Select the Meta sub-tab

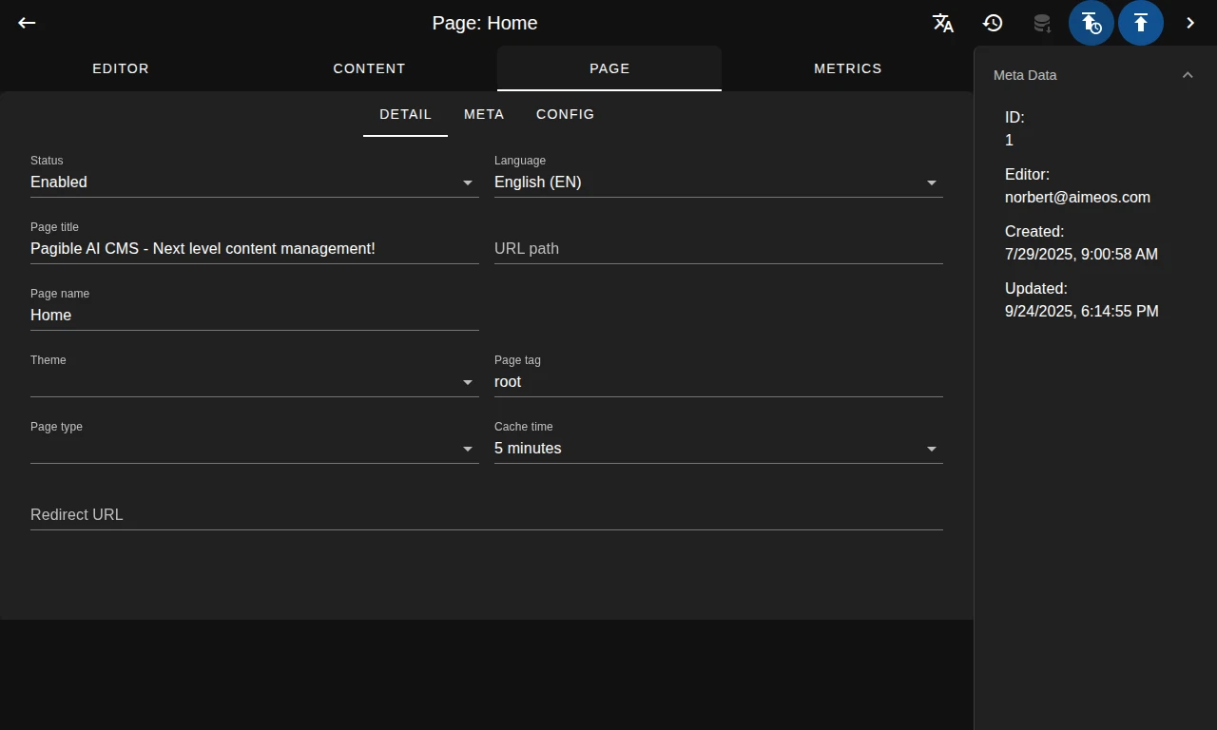(484, 114)
